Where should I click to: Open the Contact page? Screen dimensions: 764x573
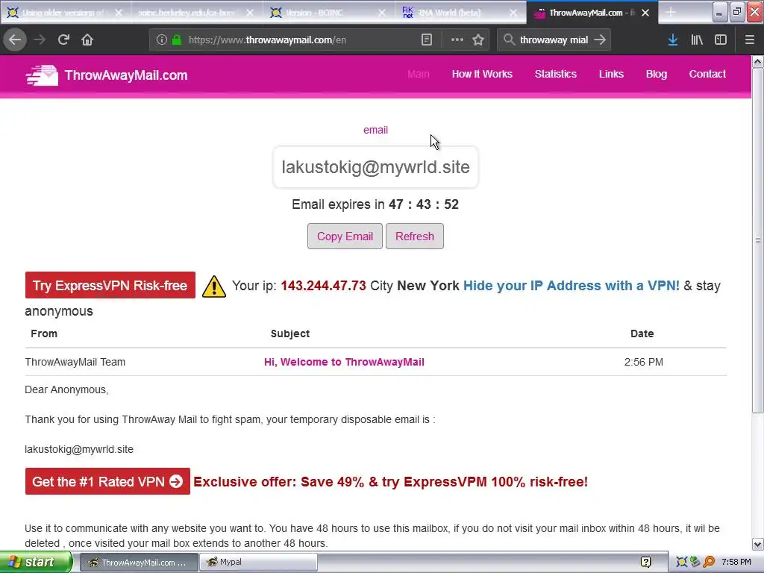[x=707, y=74]
